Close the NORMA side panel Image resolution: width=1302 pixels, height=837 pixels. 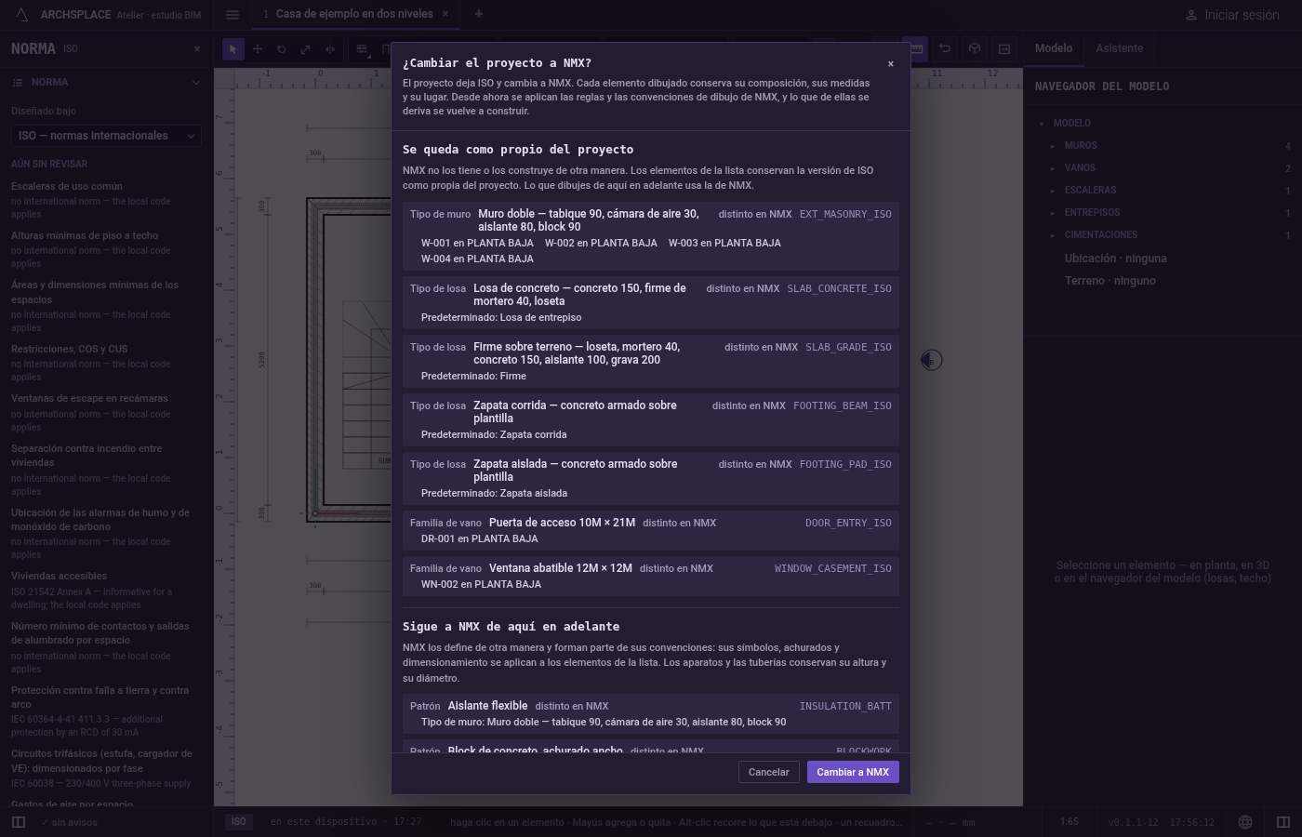point(197,49)
